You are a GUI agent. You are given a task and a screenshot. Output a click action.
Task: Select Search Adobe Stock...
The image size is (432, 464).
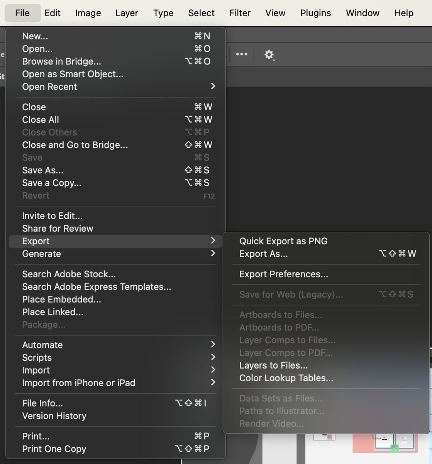[x=115, y=274]
